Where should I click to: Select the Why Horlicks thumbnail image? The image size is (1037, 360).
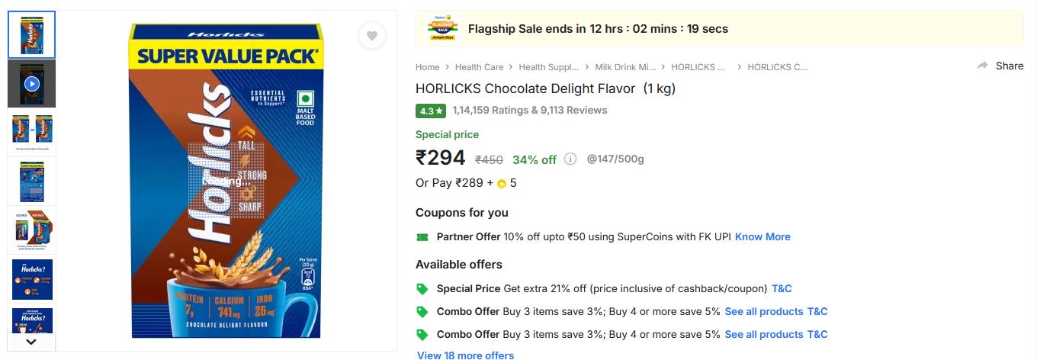(x=31, y=278)
